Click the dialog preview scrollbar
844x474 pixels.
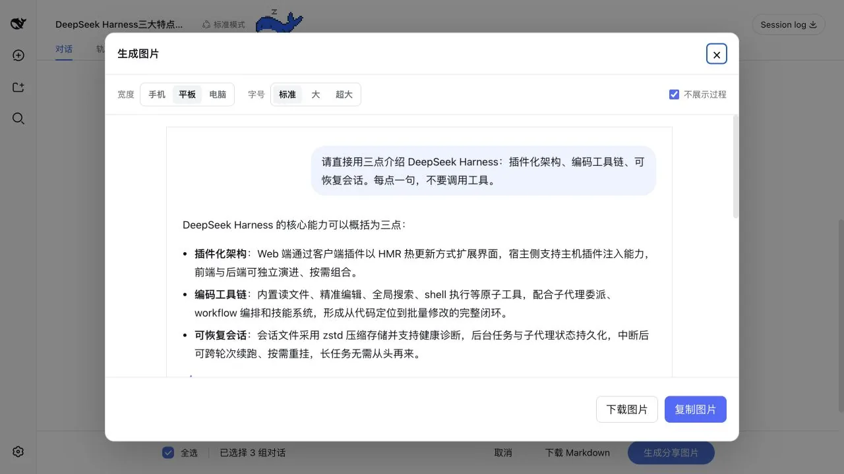736,167
